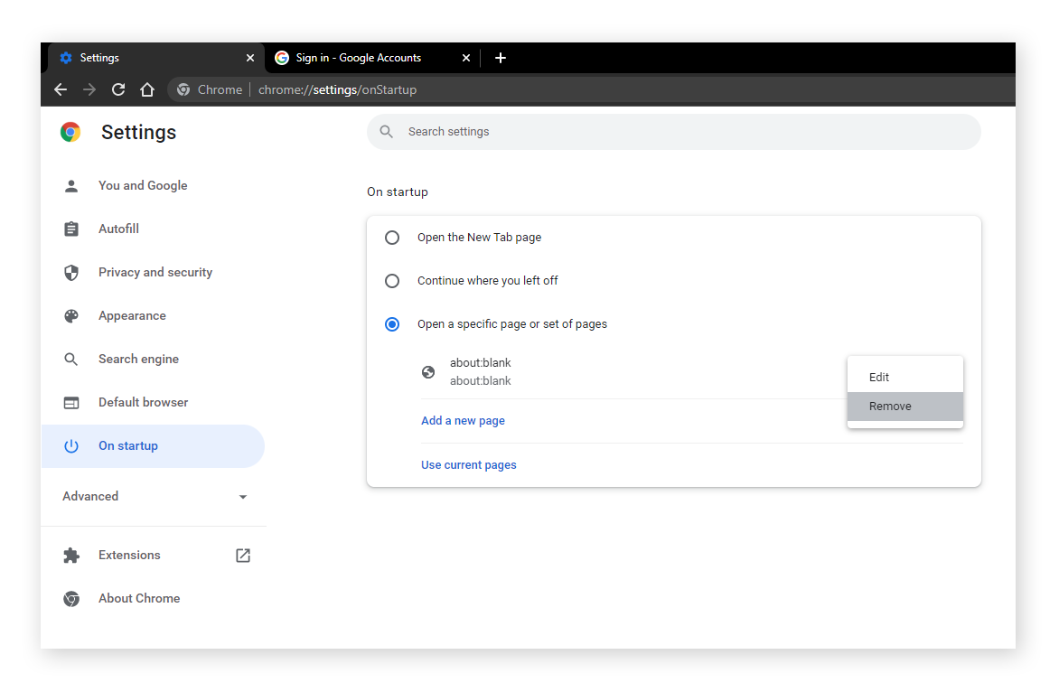Click the shield icon for Privacy and security
This screenshot has height=692, width=1059.
(x=70, y=273)
